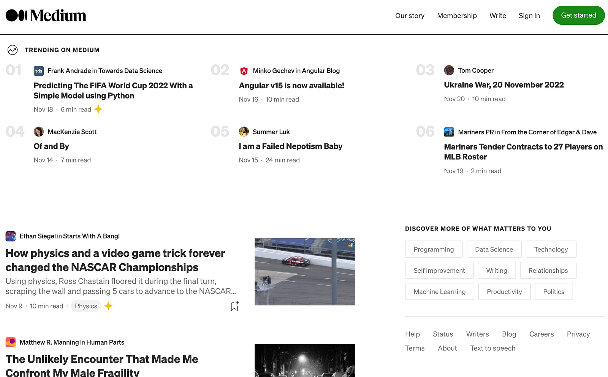Open Our story page

tap(410, 16)
